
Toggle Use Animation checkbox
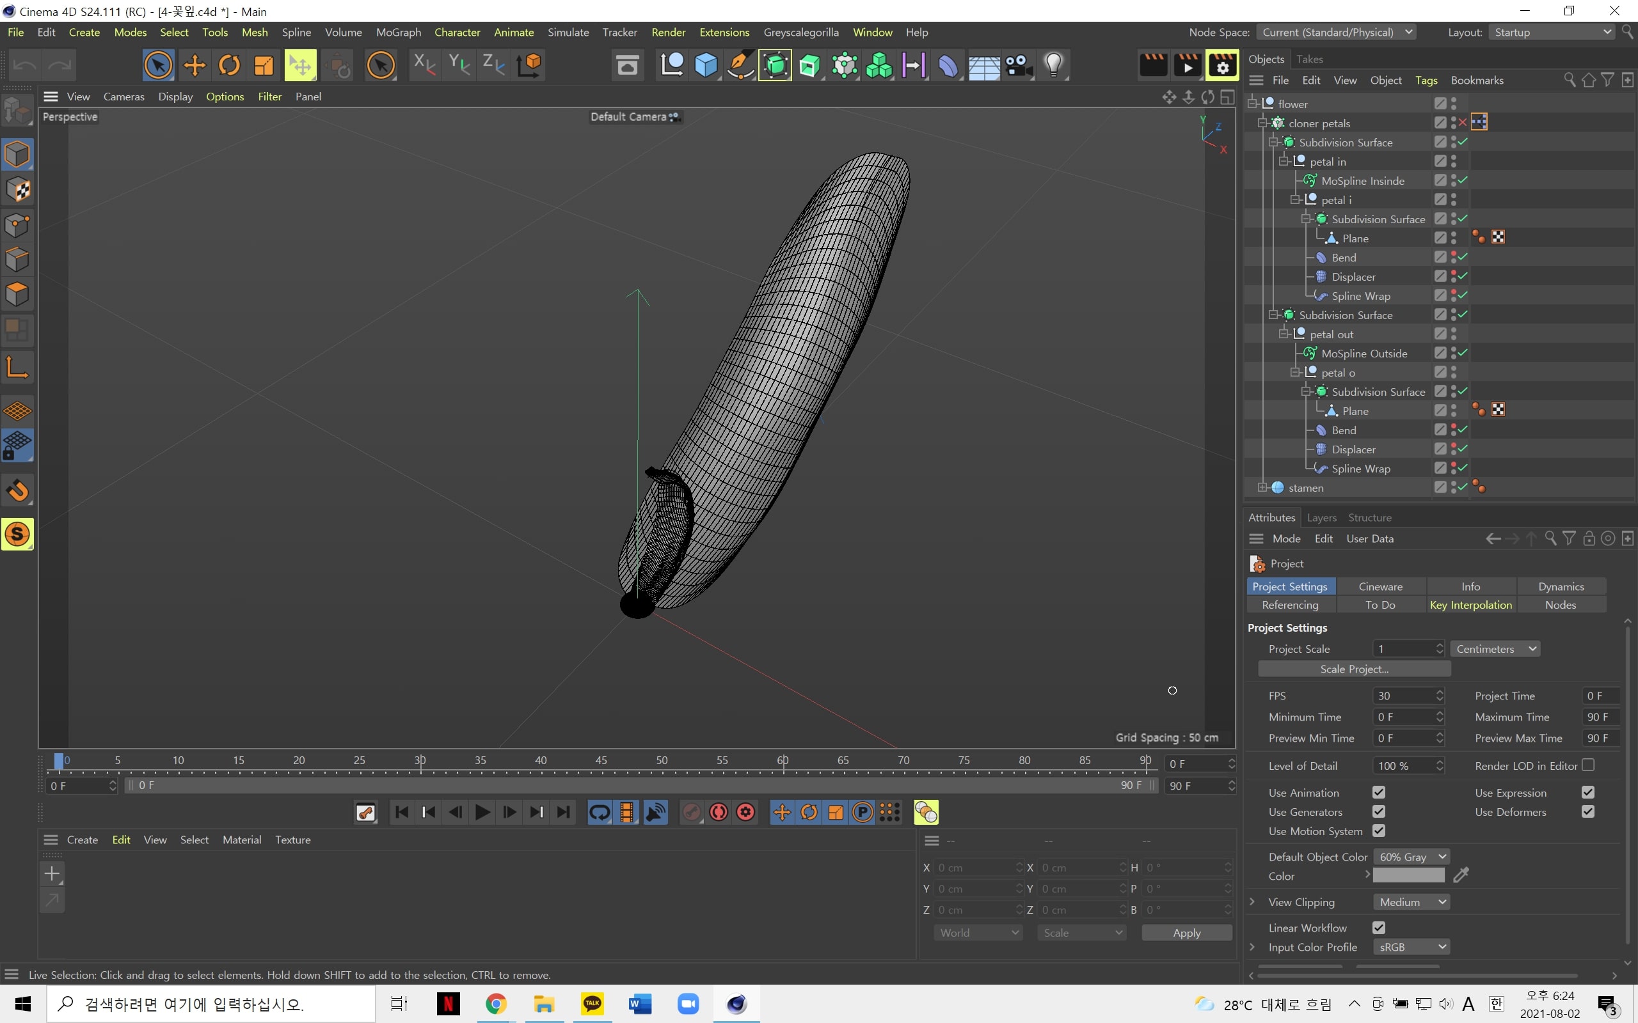click(1378, 792)
